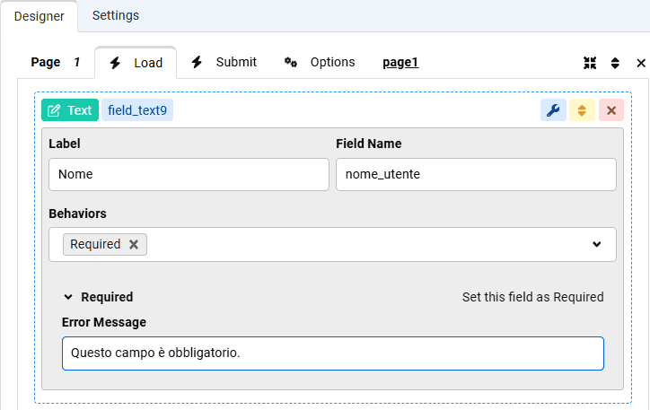
Task: Open the Behaviors dropdown arrow
Action: (596, 244)
